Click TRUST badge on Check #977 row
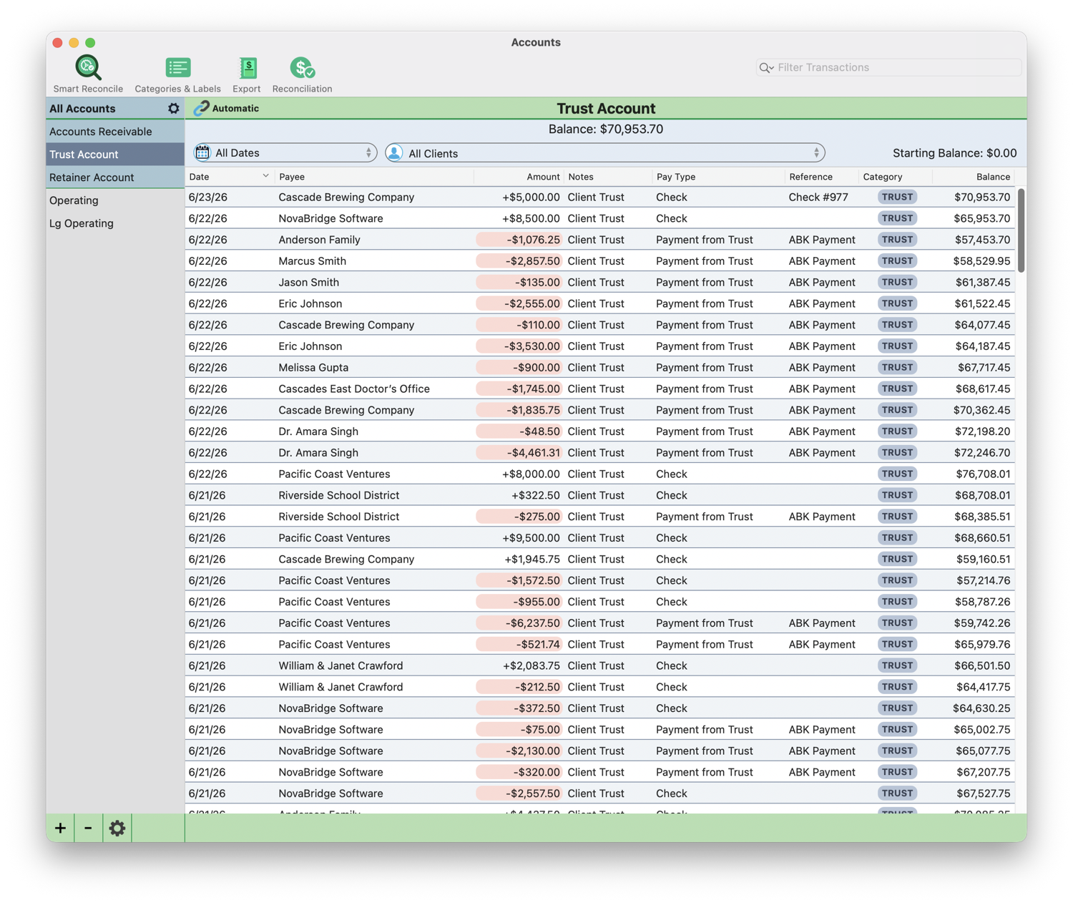This screenshot has width=1073, height=903. pos(897,197)
